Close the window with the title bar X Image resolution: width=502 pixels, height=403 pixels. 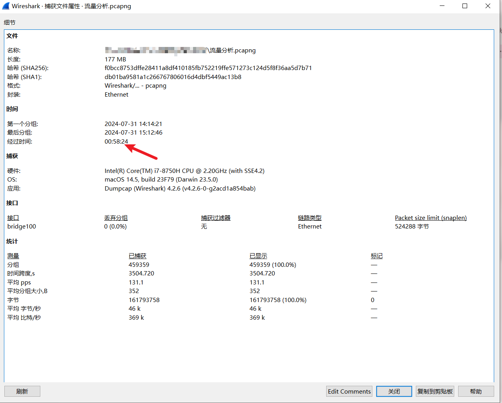pyautogui.click(x=488, y=6)
